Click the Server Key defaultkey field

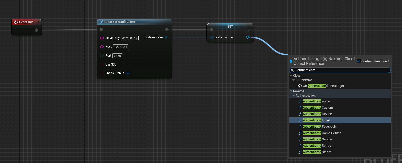pos(130,38)
